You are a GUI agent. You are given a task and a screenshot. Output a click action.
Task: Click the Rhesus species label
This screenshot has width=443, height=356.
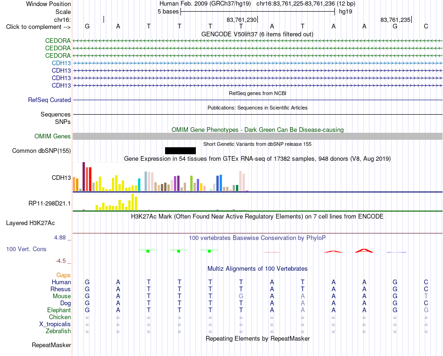61,289
